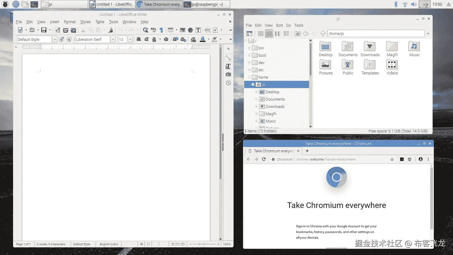Insert an image into the Writer document

tap(183, 30)
